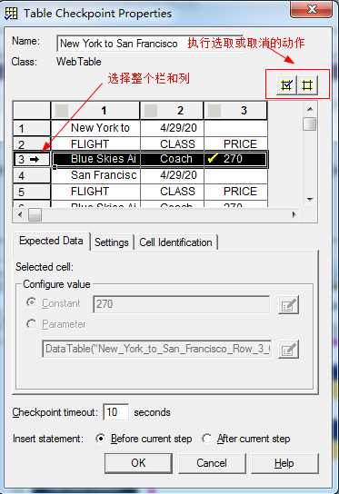This screenshot has width=339, height=494.
Task: Click Table Checkpoint Properties title icon
Action: pyautogui.click(x=11, y=14)
